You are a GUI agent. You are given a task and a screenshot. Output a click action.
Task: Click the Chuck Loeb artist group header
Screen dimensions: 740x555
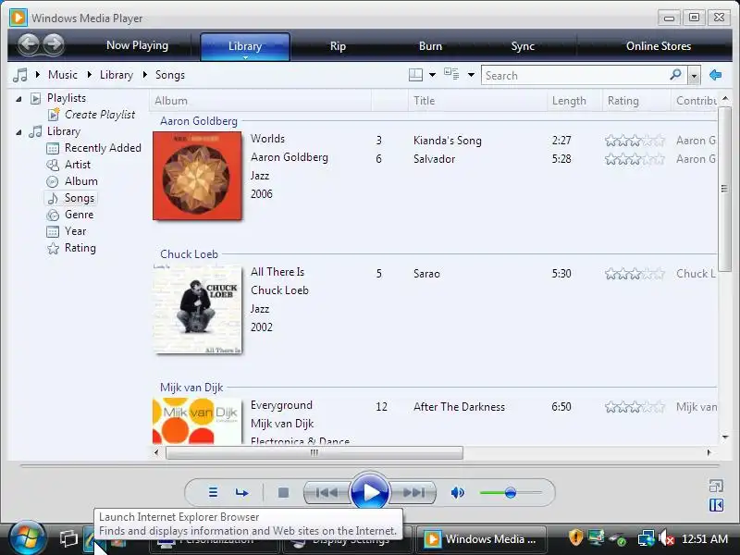pyautogui.click(x=189, y=254)
